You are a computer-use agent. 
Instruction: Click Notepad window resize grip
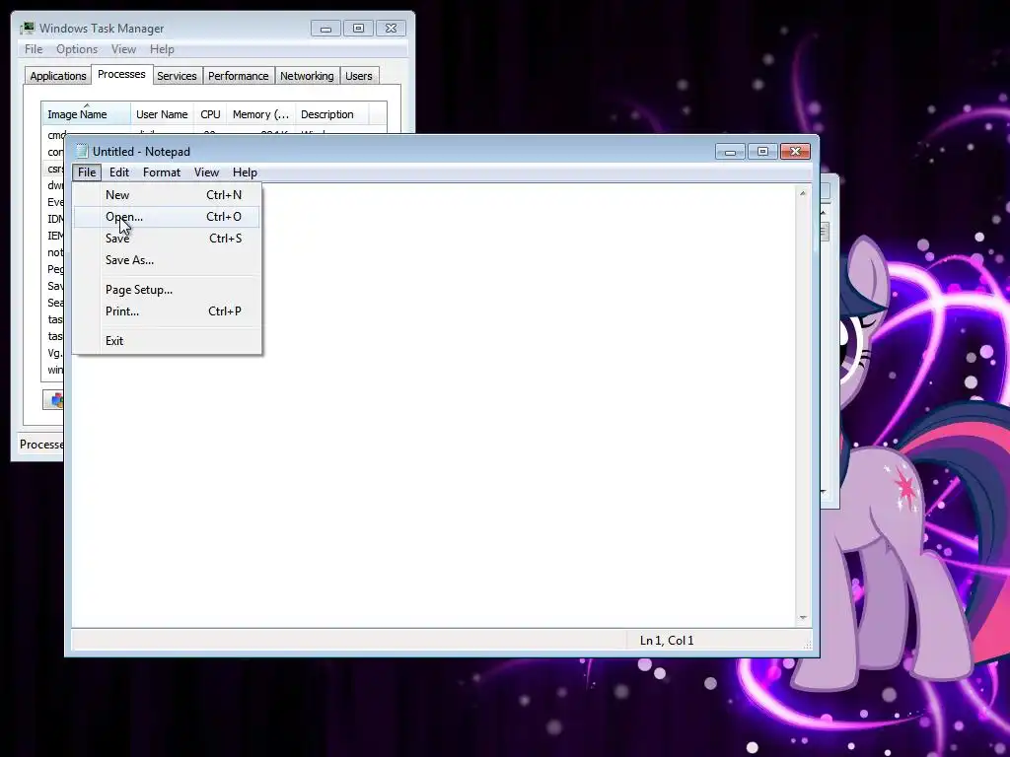(808, 645)
